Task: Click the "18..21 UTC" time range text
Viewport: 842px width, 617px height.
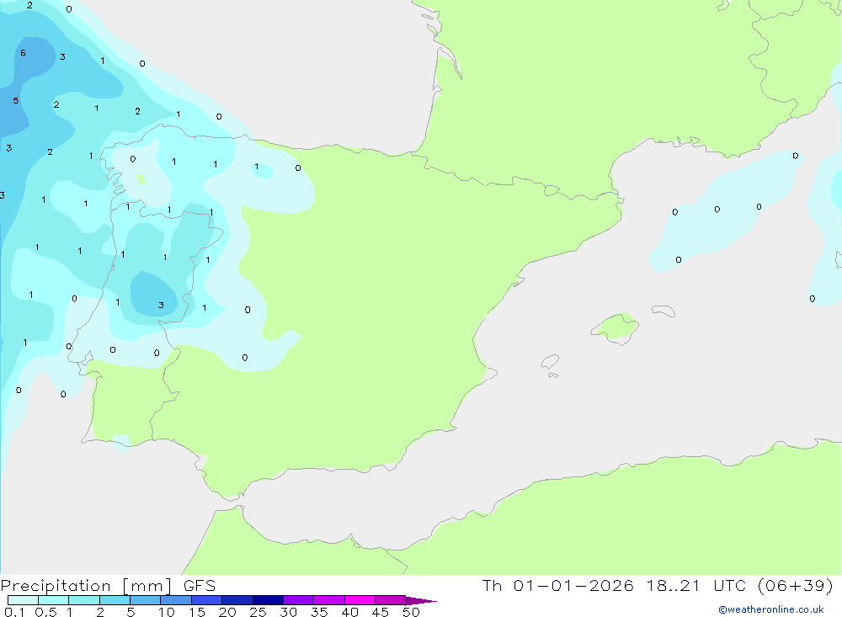Action: coord(696,585)
